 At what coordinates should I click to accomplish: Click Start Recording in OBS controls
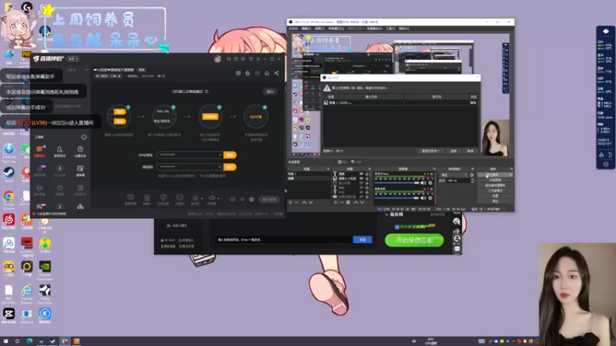(x=495, y=180)
